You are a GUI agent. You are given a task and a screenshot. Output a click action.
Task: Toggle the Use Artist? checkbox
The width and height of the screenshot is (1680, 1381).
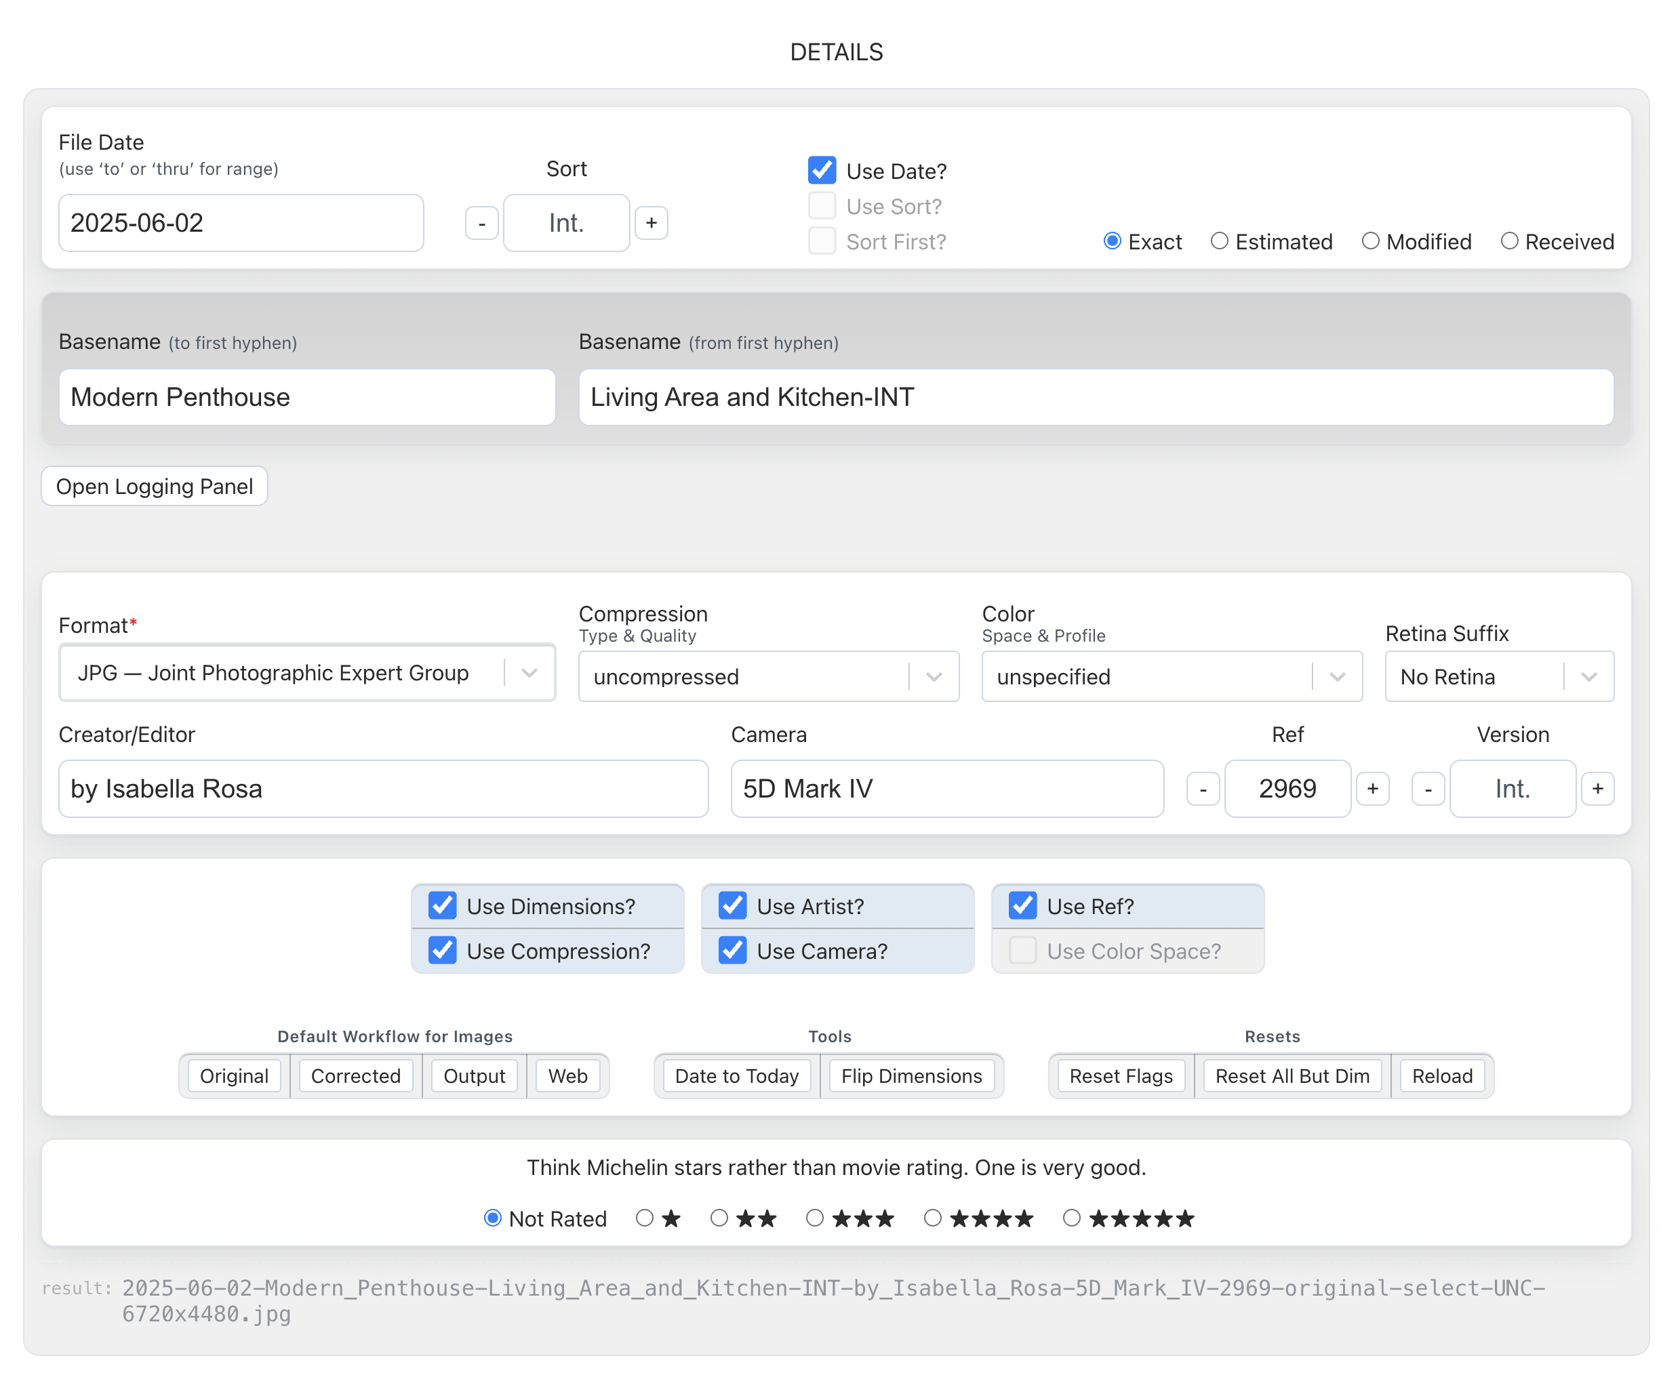click(732, 905)
